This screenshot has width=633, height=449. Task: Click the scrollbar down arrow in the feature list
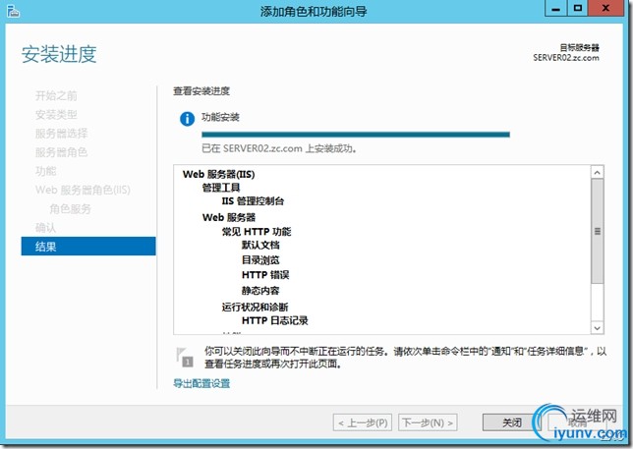[597, 328]
